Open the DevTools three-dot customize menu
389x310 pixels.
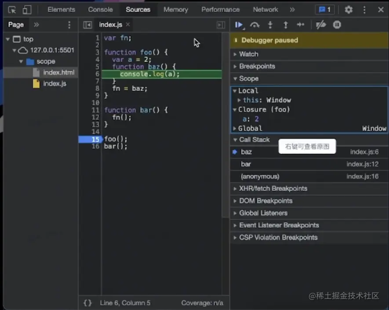[x=364, y=10]
